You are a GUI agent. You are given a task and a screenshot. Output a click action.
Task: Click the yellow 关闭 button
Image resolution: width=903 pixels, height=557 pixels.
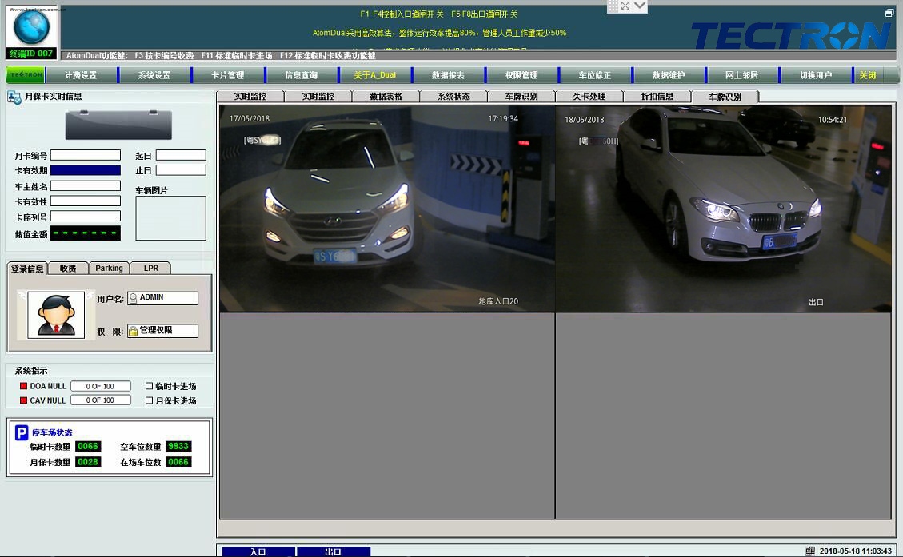(x=867, y=75)
